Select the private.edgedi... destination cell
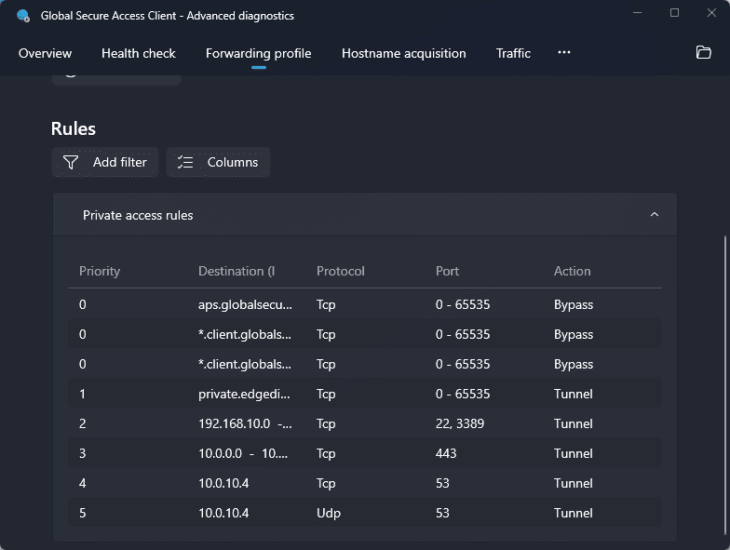The height and width of the screenshot is (550, 730). (x=244, y=395)
